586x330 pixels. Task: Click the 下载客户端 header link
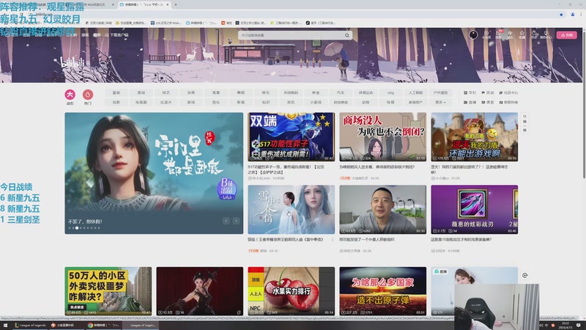pyautogui.click(x=117, y=35)
